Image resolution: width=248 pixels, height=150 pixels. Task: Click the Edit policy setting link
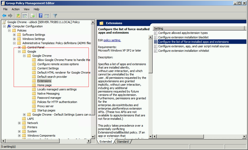click(112, 40)
